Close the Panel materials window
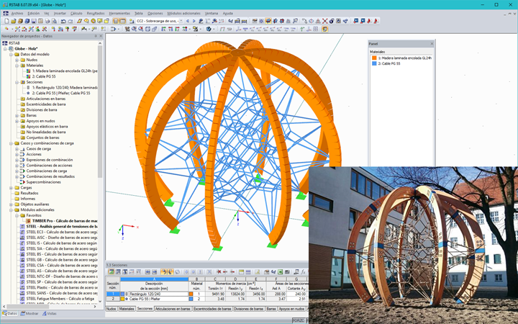 pyautogui.click(x=432, y=44)
